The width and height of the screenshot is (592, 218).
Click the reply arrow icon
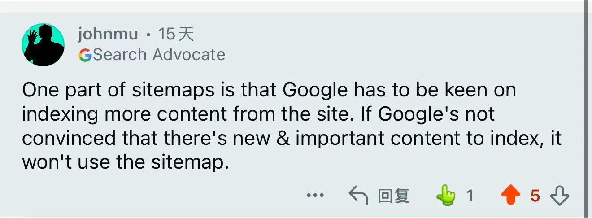[x=358, y=196]
